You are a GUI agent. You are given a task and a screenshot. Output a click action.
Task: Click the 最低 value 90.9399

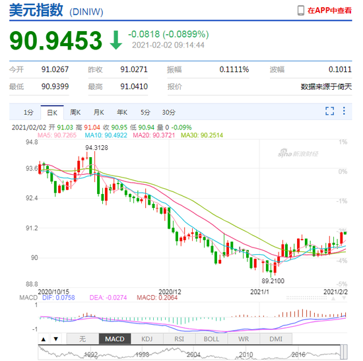click(55, 86)
